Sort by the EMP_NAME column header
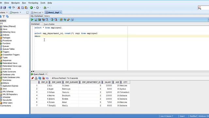The width and height of the screenshot is (209, 118). tap(56, 82)
